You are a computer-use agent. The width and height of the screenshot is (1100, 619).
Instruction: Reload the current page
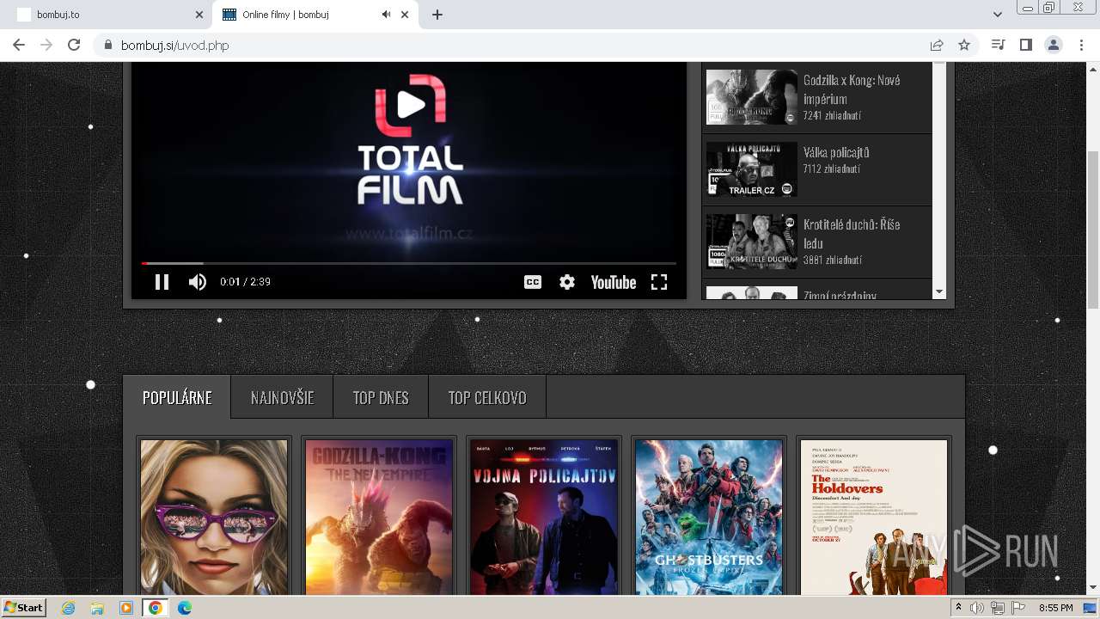[x=74, y=45]
